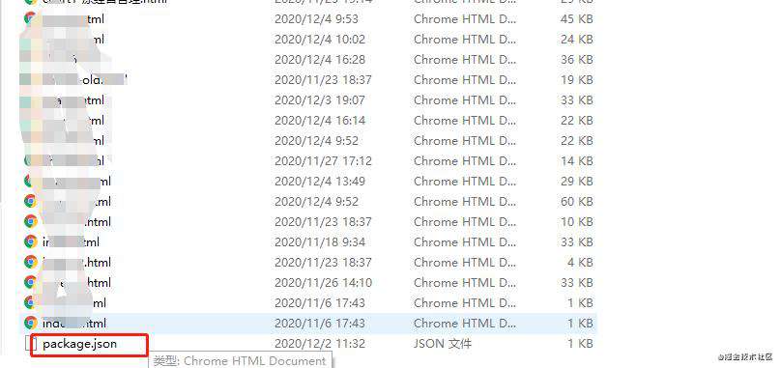781x368 pixels.
Task: Select the html file sized 36 KB
Action: click(x=308, y=60)
